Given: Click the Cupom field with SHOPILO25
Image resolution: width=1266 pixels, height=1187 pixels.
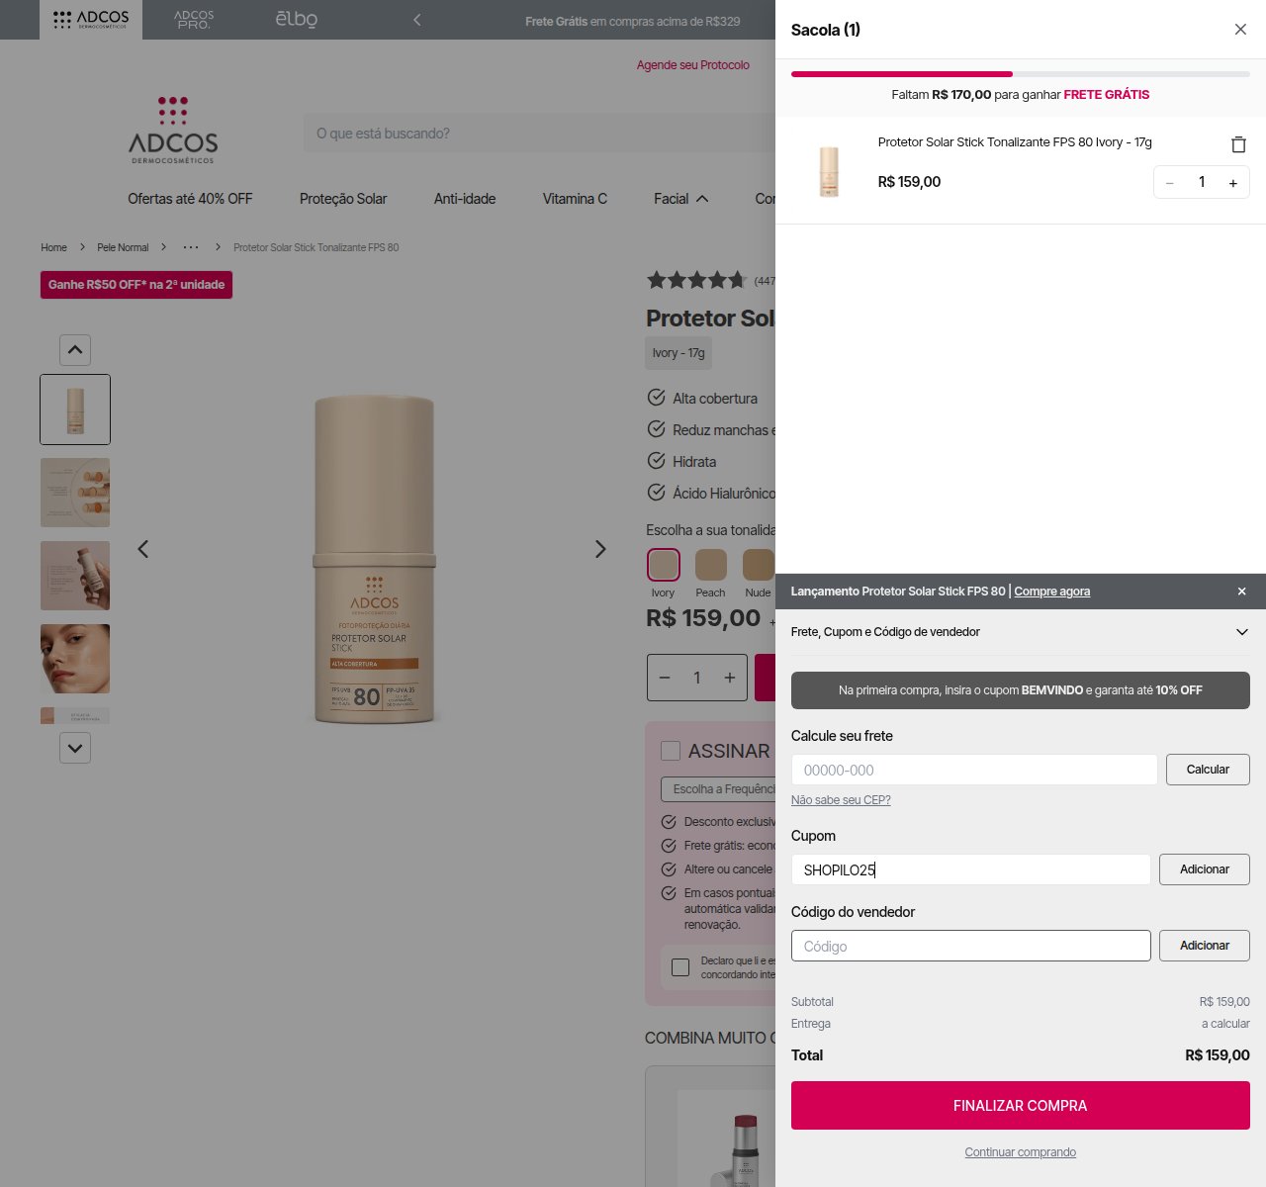Looking at the screenshot, I should [x=970, y=869].
